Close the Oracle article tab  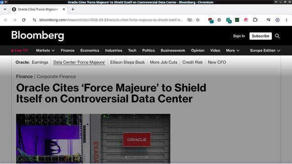[64, 9]
